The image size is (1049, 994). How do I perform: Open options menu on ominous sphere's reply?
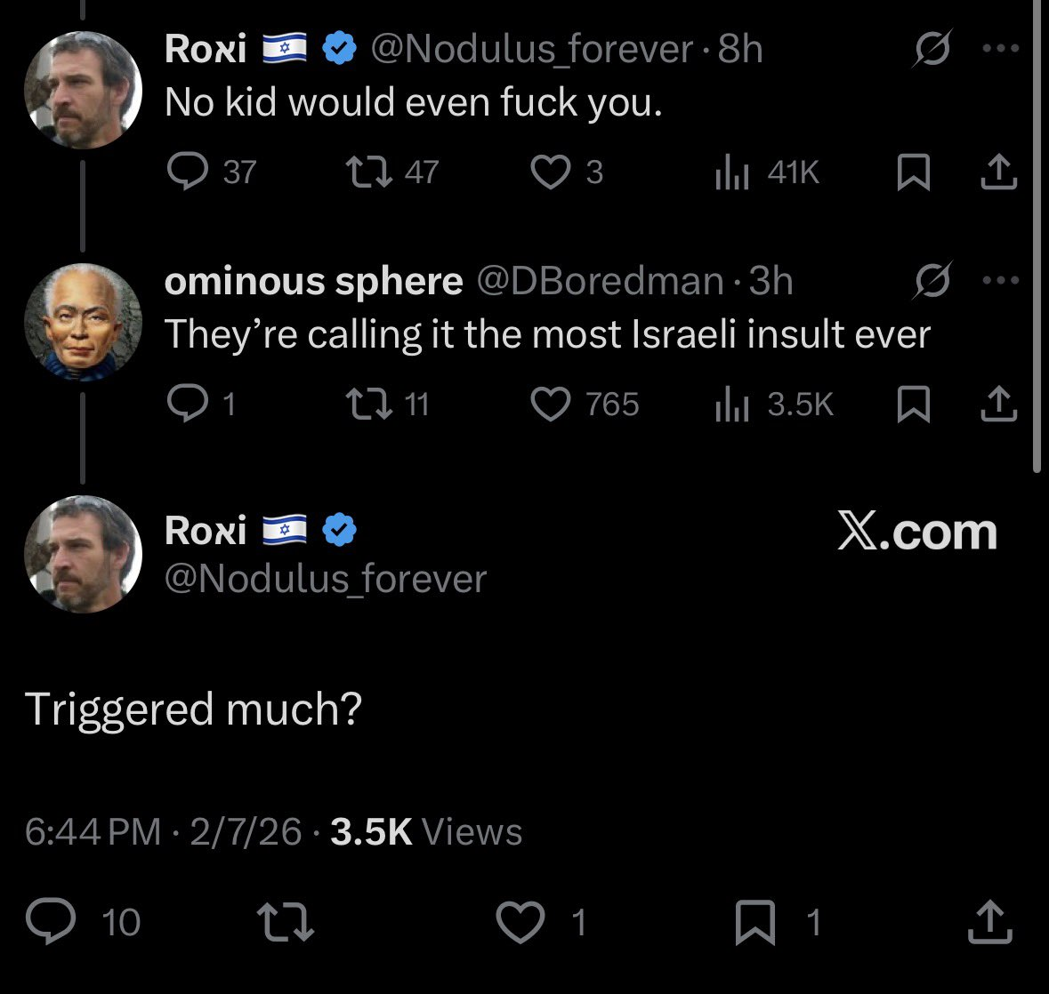pos(1003,280)
